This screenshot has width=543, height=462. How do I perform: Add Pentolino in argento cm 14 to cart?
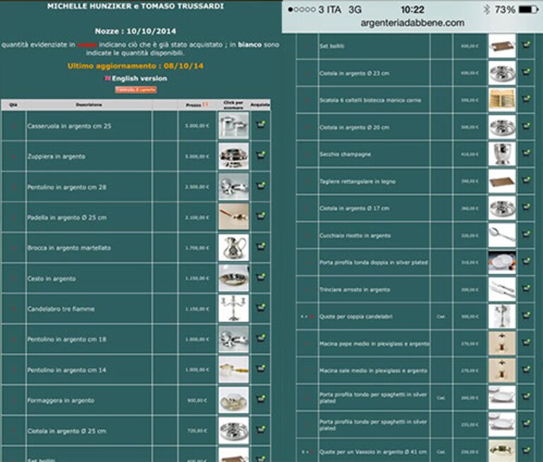[261, 368]
